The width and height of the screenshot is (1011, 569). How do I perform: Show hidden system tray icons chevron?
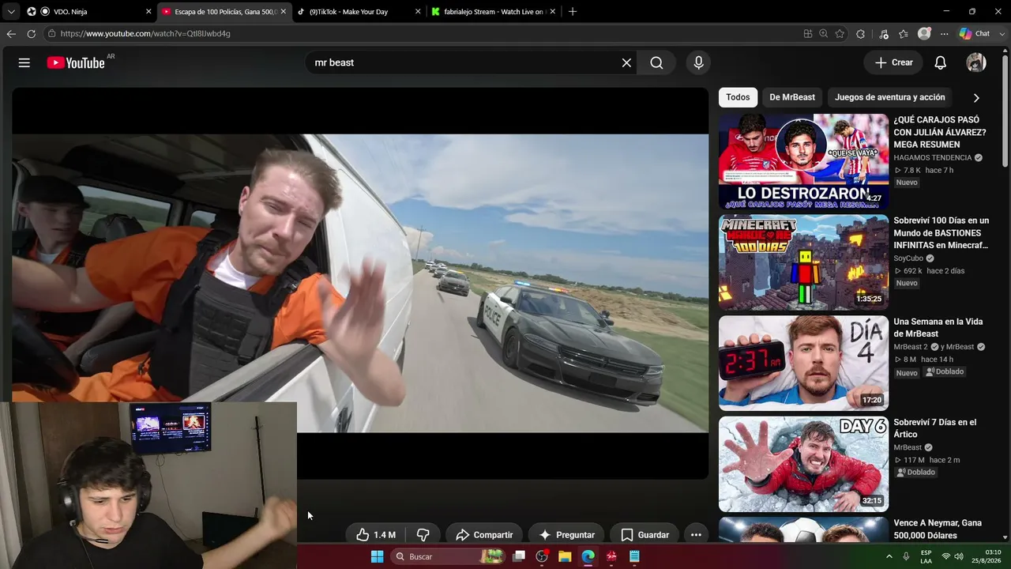point(889,556)
